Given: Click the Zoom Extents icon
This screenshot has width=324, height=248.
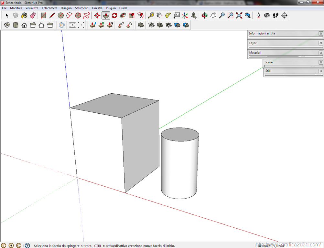Looking at the screenshot, I should [x=239, y=15].
